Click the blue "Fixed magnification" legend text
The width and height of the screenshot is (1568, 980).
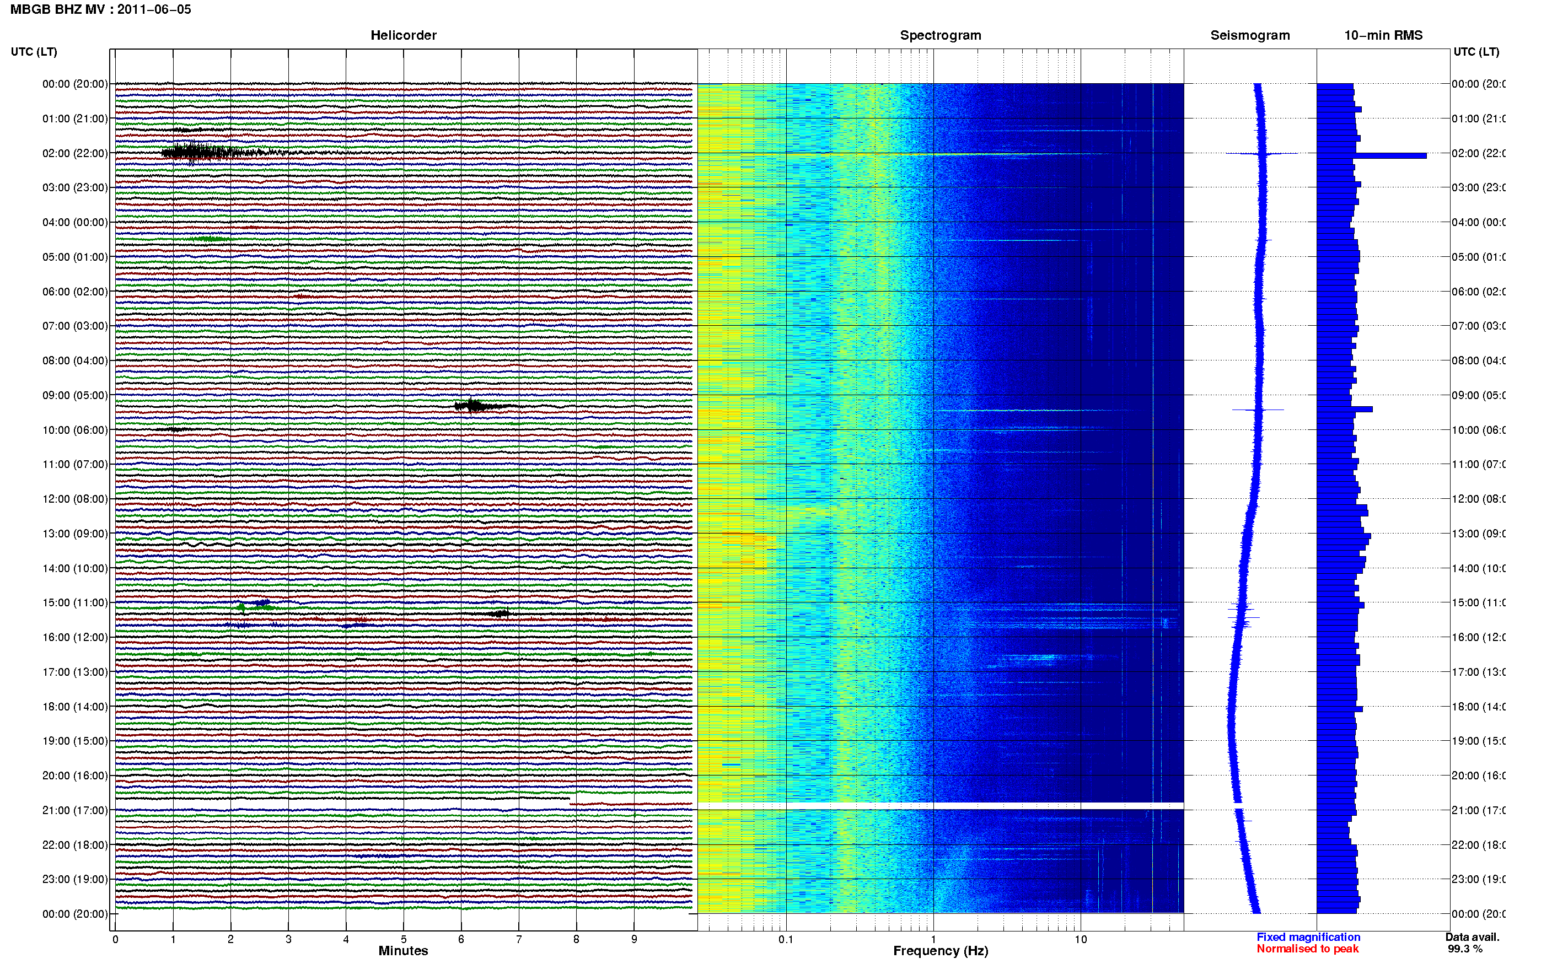[1308, 936]
